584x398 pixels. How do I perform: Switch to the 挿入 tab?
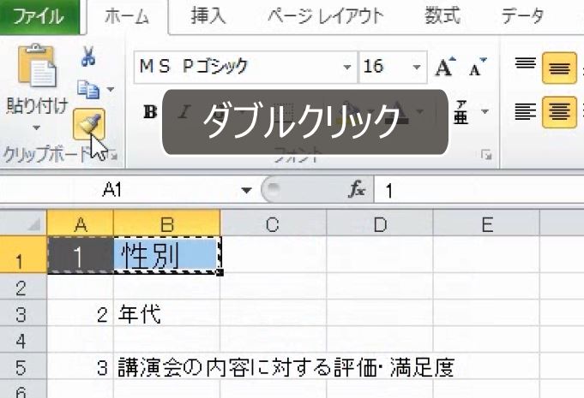pyautogui.click(x=208, y=16)
